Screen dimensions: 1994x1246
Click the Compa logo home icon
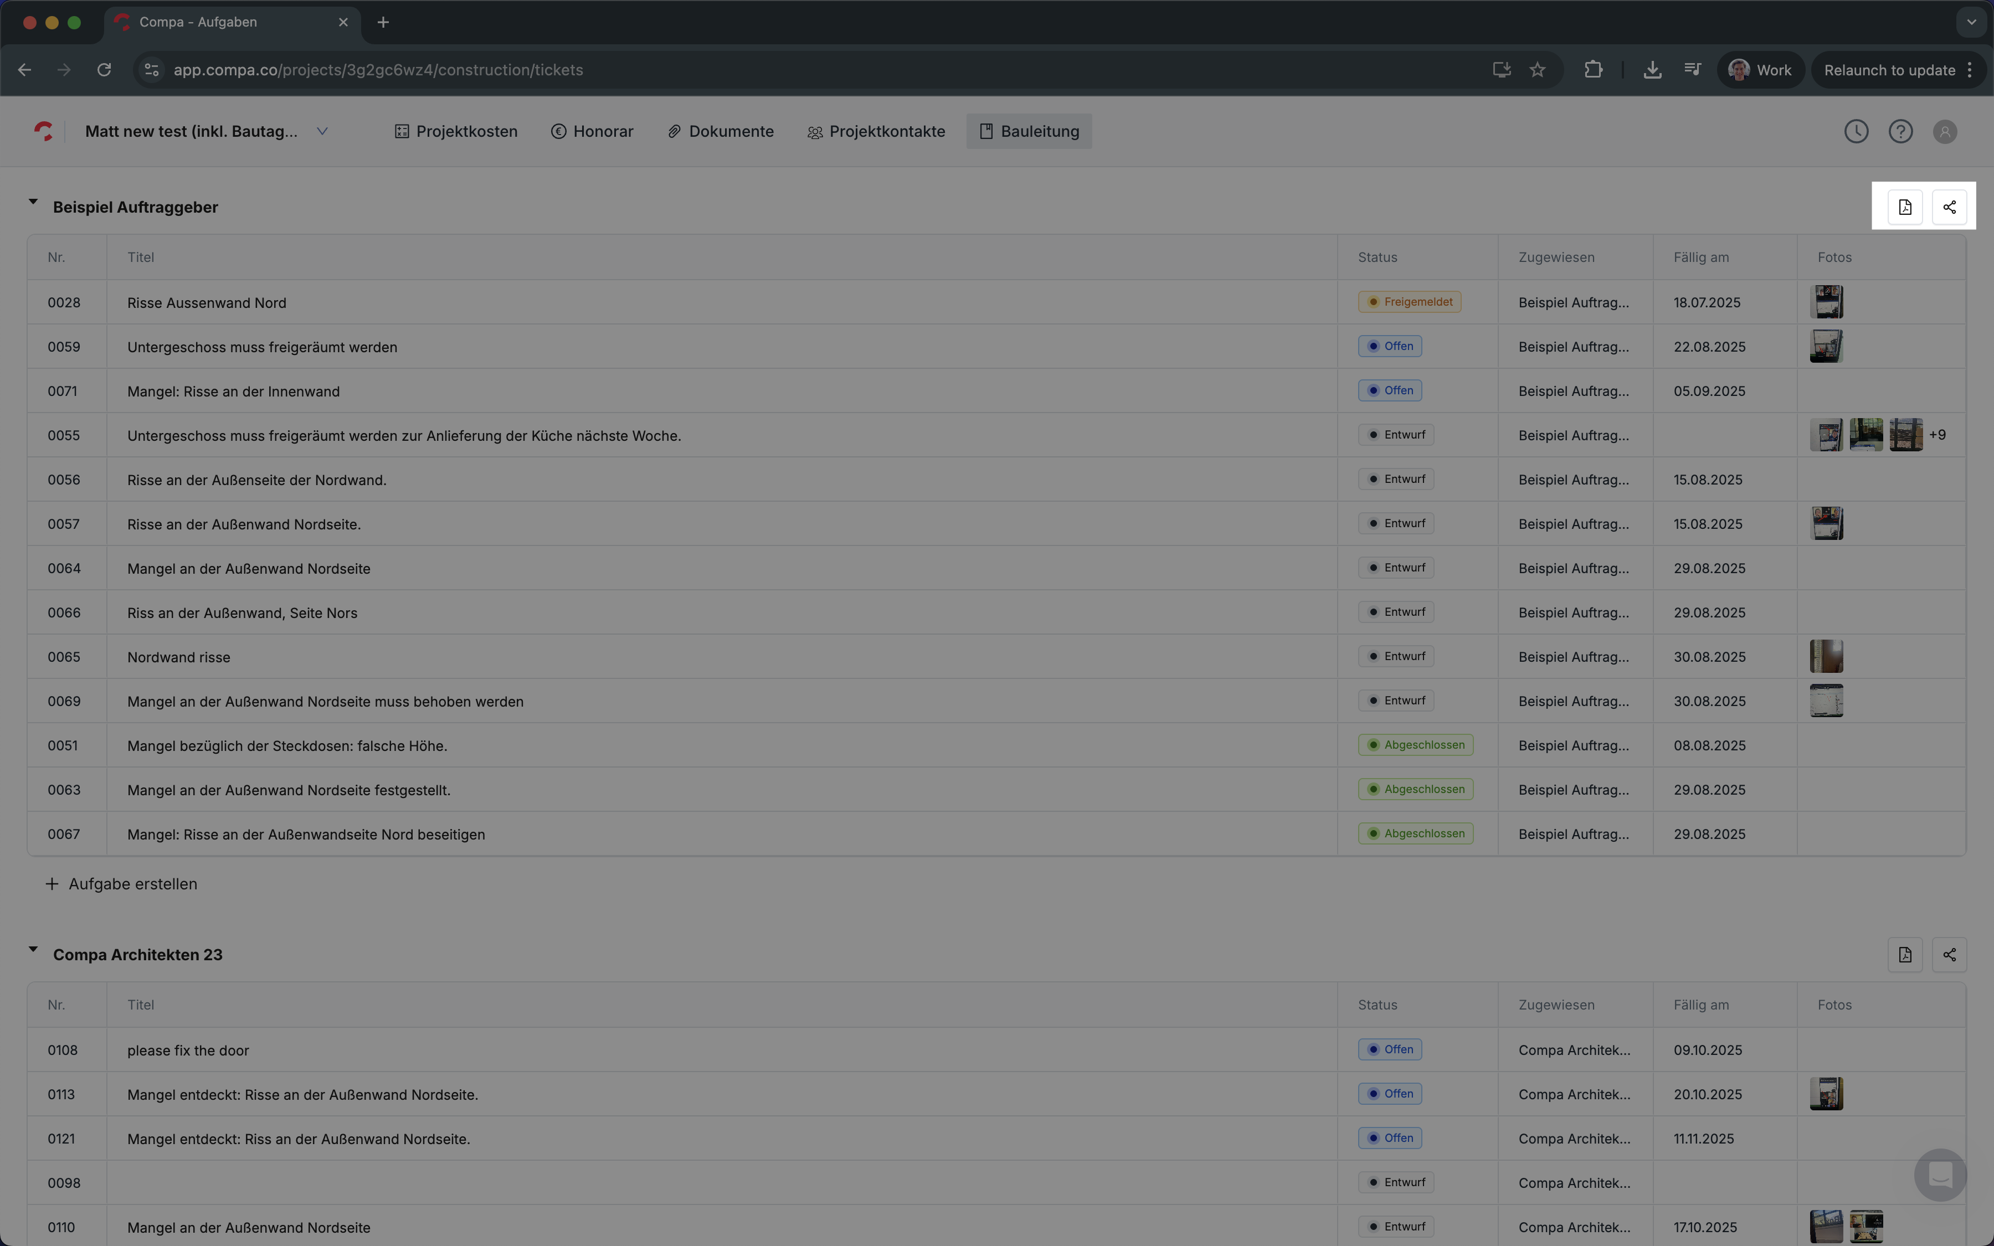tap(43, 131)
